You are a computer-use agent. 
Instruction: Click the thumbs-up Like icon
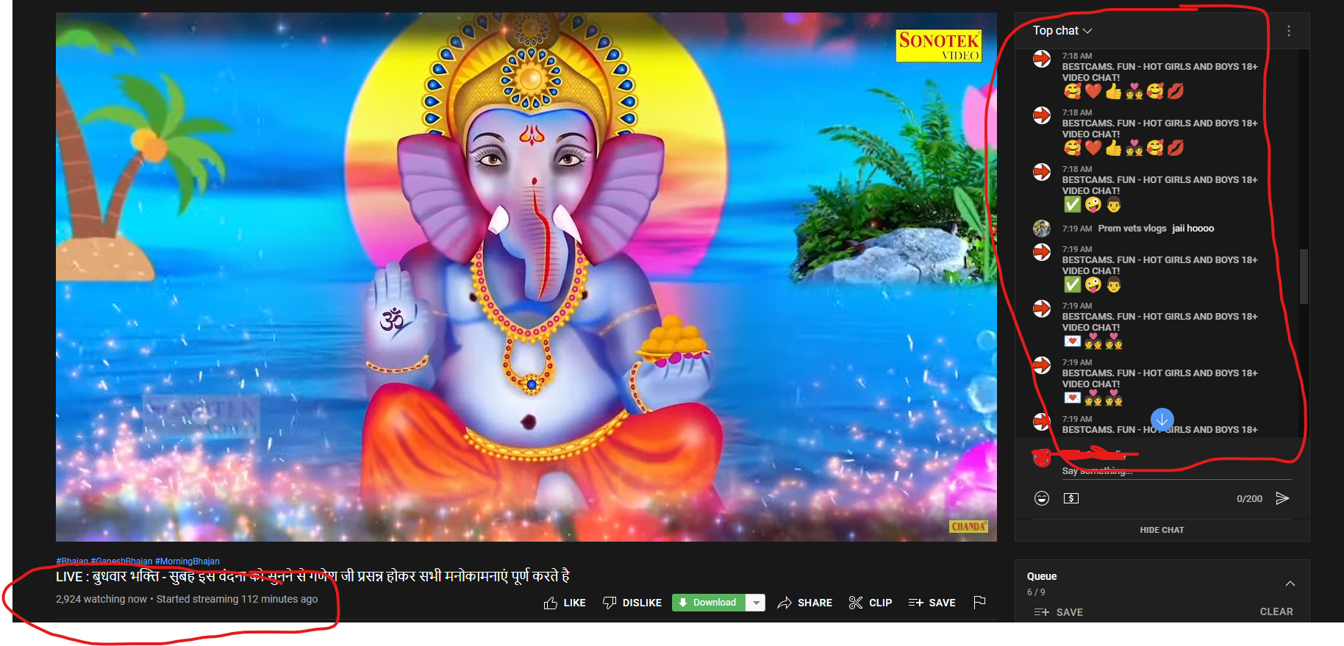click(551, 603)
